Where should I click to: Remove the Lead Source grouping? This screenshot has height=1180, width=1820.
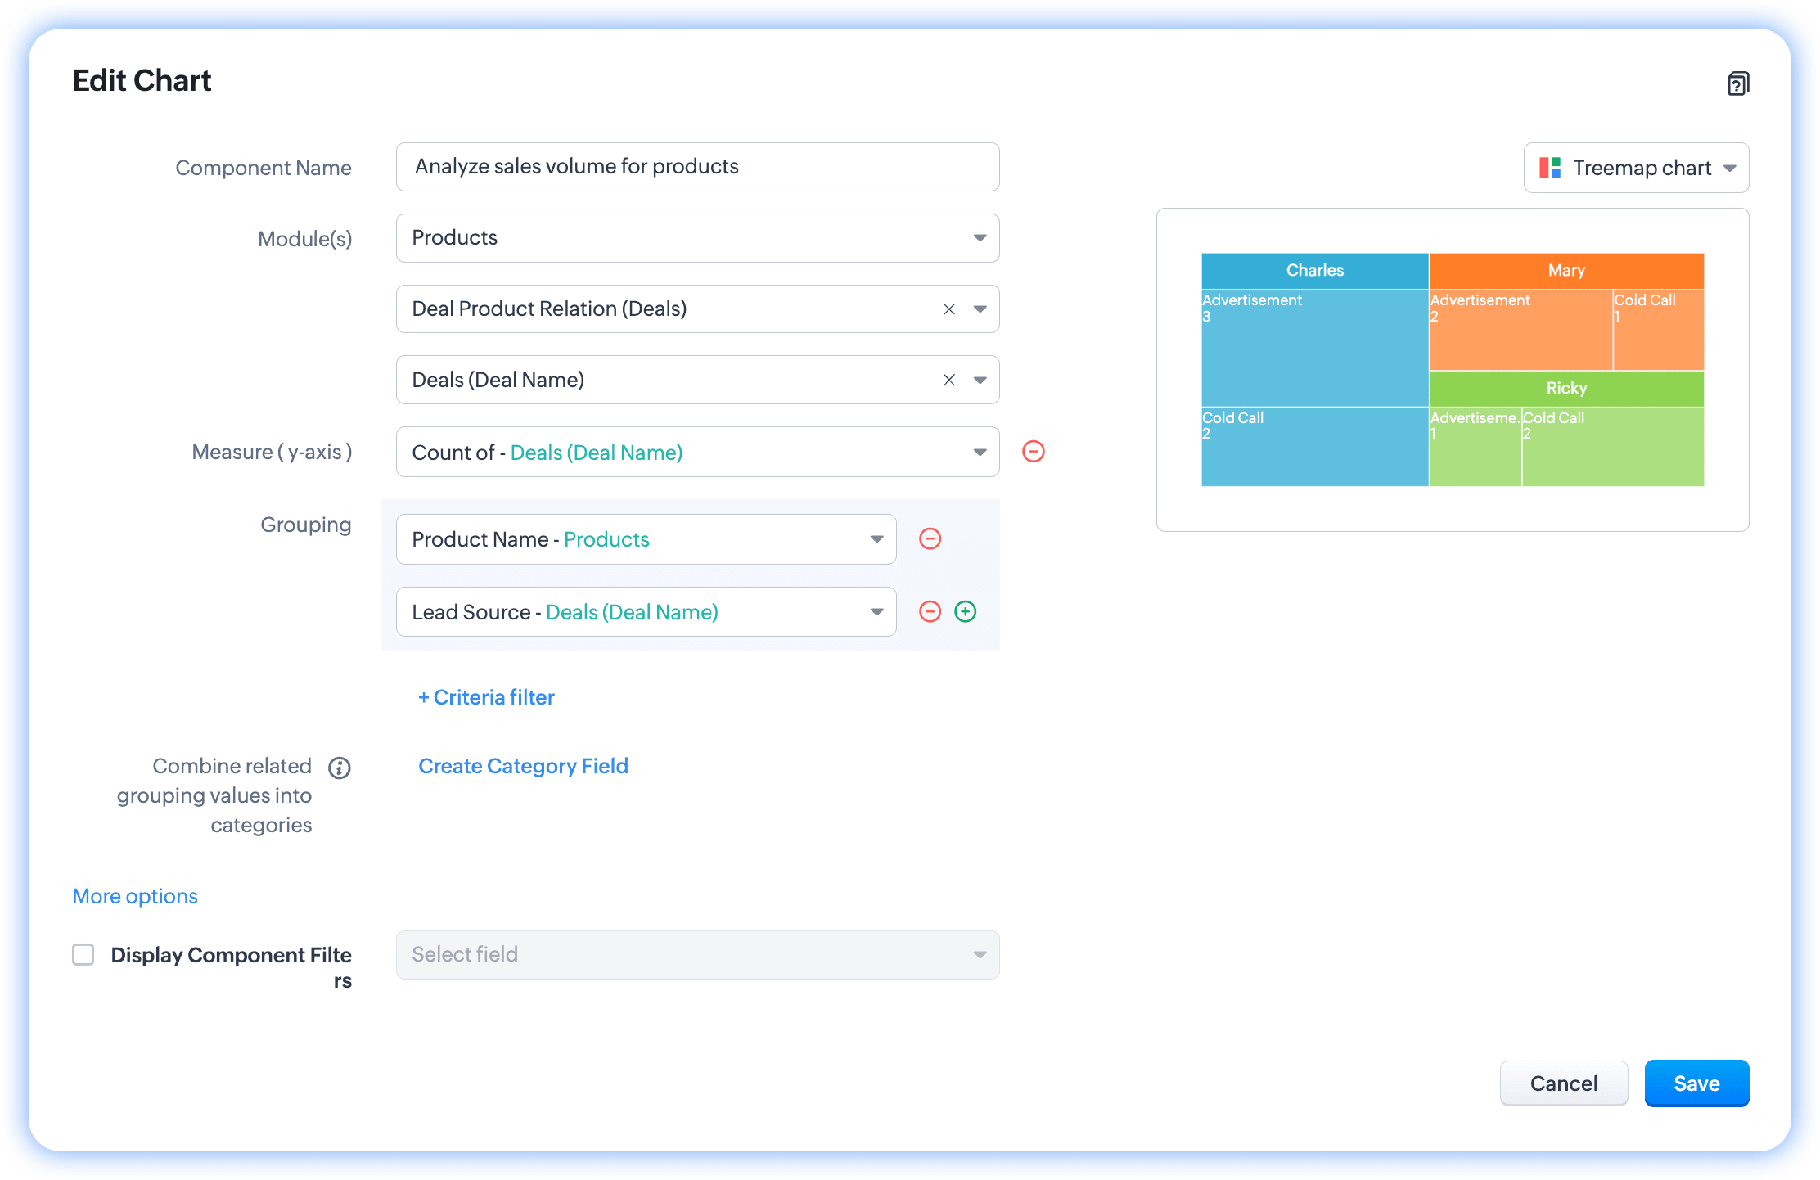tap(930, 611)
